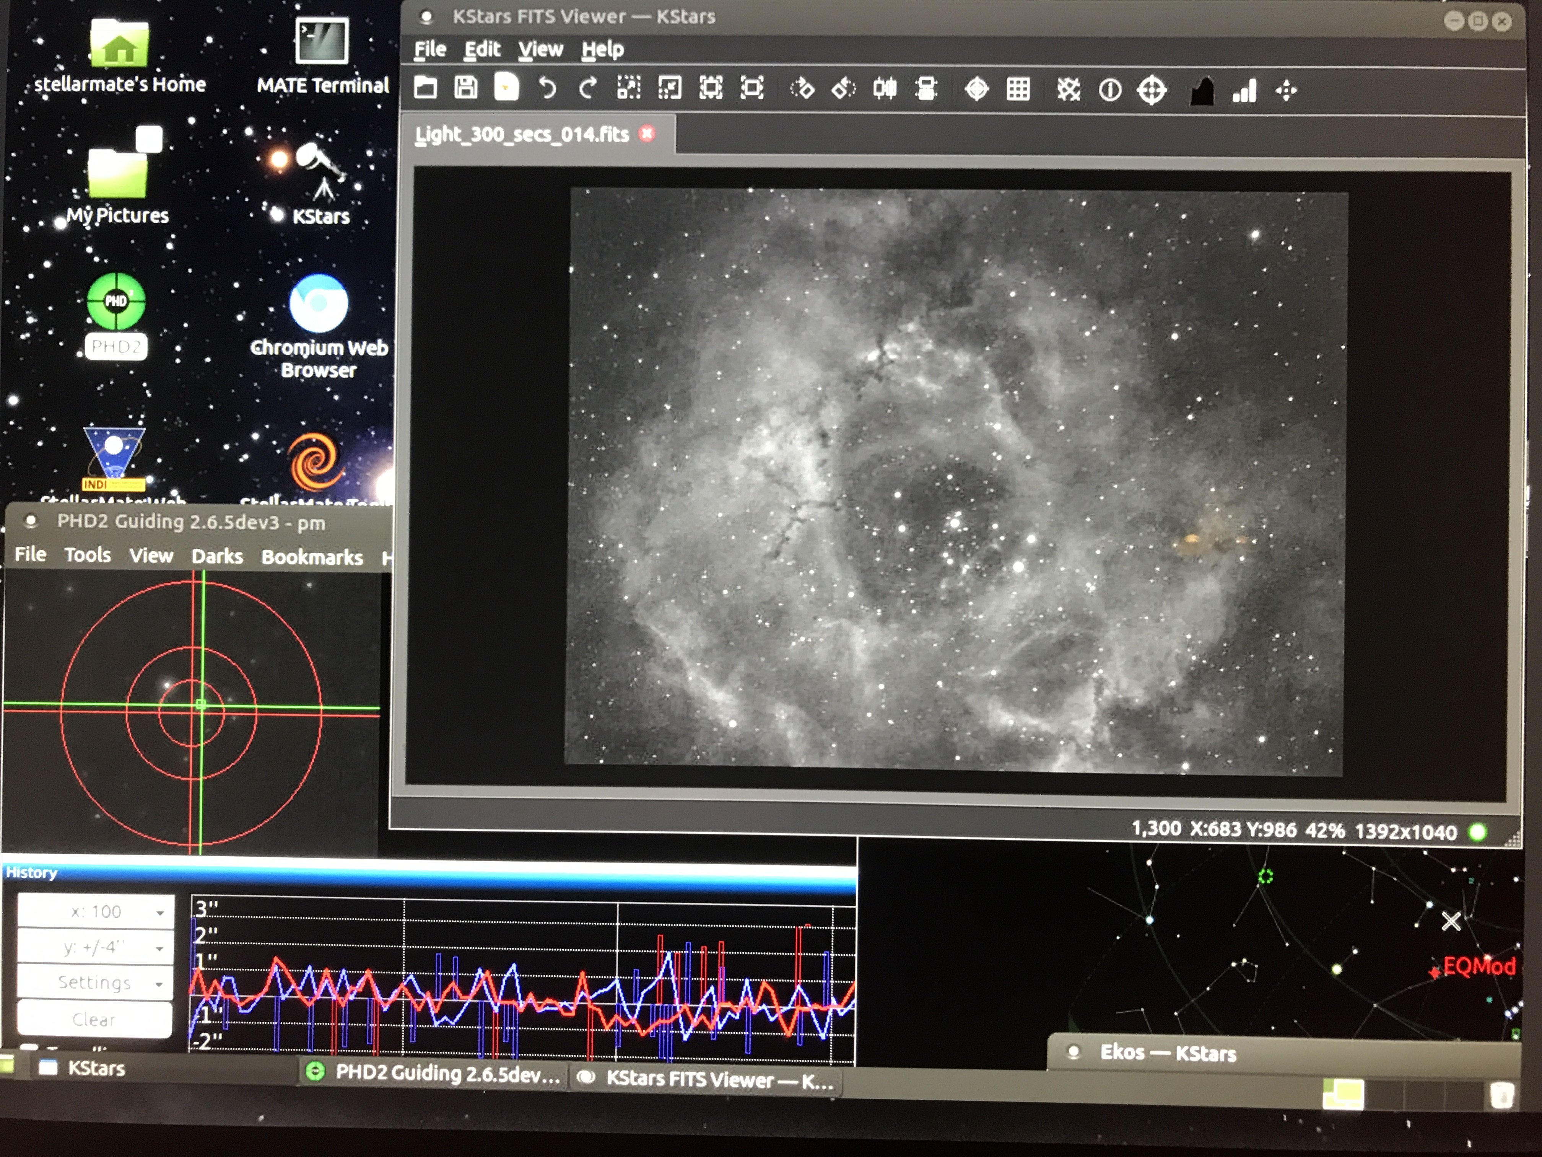Viewport: 1542px width, 1157px height.
Task: Expand the x: 100 scale dropdown
Action: pyautogui.click(x=96, y=912)
